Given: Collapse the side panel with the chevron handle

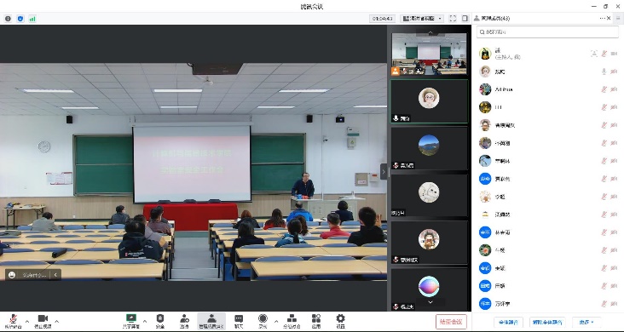Looking at the screenshot, I should [384, 172].
